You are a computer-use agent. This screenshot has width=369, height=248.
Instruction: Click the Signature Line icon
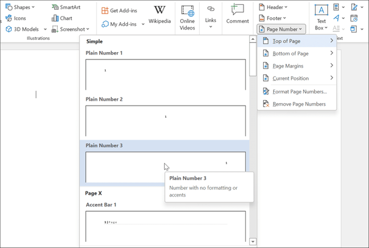[354, 7]
